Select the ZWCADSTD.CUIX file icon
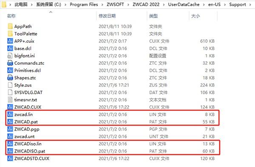This screenshot has height=167, width=255. tap(10, 159)
